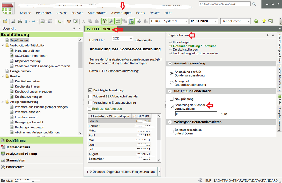Screen dimensions: 282x183
Task: Enable the Neugründung checkbox
Action: (172, 99)
